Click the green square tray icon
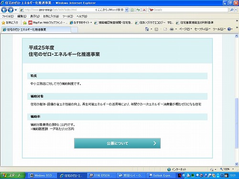The width and height of the screenshot is (239, 179). 193,176
